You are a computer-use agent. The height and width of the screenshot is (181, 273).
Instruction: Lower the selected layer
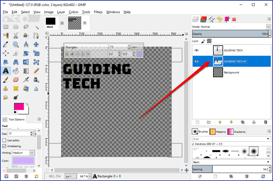pyautogui.click(x=232, y=122)
